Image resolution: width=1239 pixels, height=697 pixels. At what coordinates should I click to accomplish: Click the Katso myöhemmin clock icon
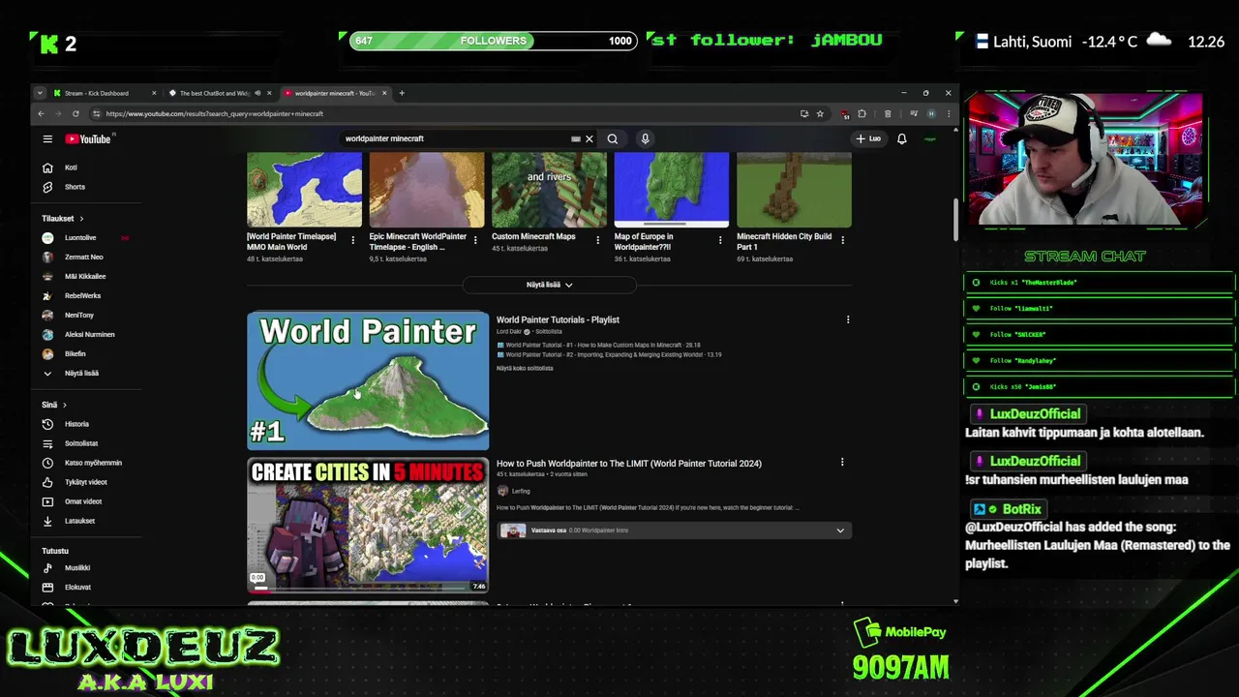click(x=47, y=463)
